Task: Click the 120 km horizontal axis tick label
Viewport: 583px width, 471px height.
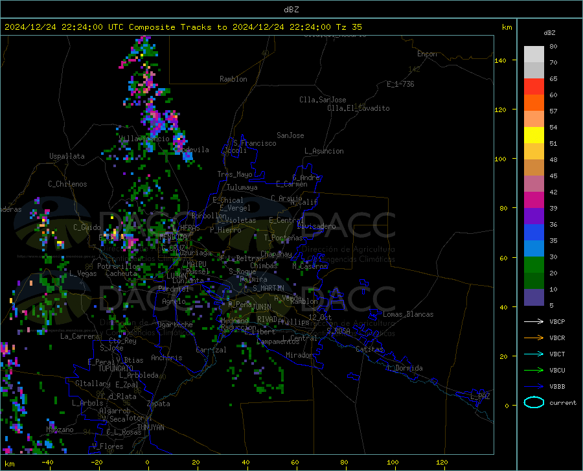Action: pos(442,463)
